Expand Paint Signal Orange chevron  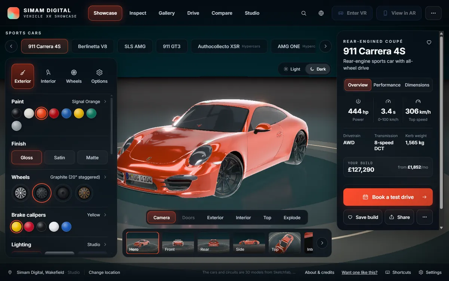[x=105, y=102]
